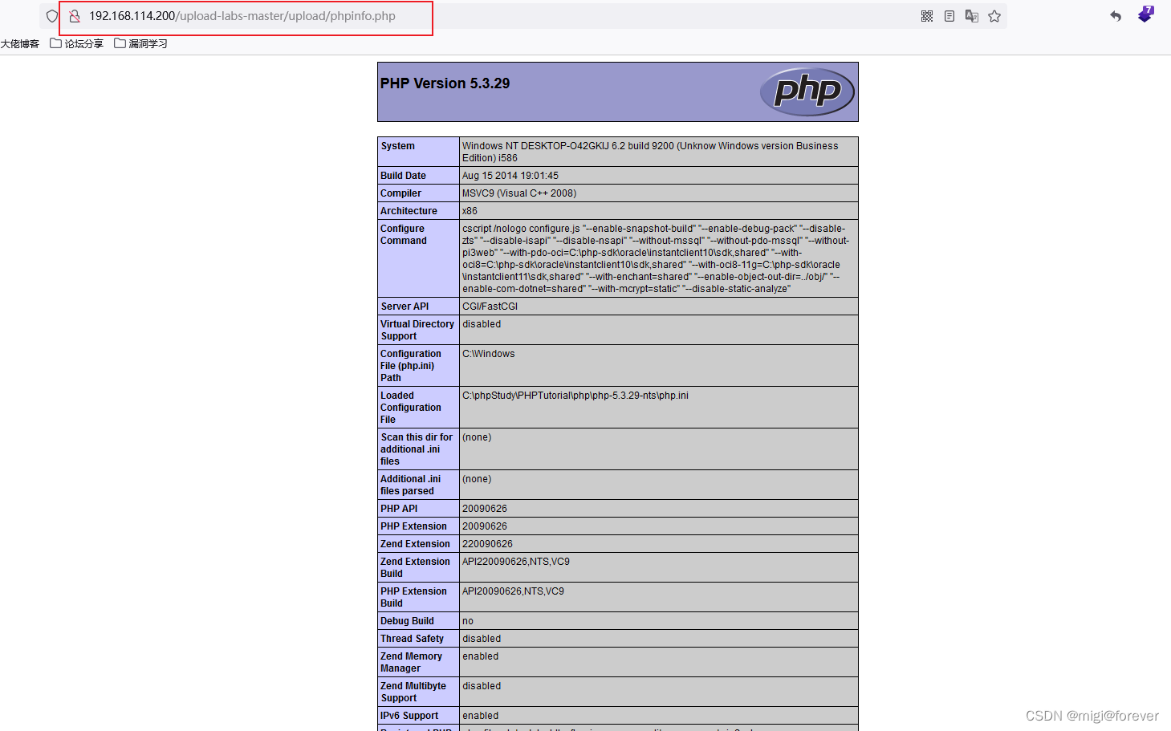Select the C:\Windows path value
The height and width of the screenshot is (731, 1171).
click(x=489, y=354)
